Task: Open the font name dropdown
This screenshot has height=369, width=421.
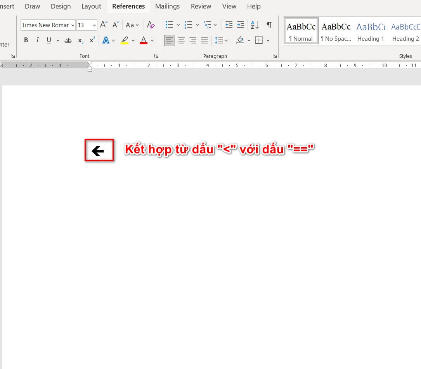Action: (73, 25)
